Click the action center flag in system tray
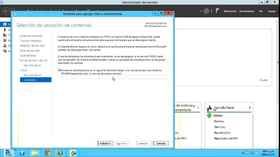This screenshot has width=280, height=157. 247,153
